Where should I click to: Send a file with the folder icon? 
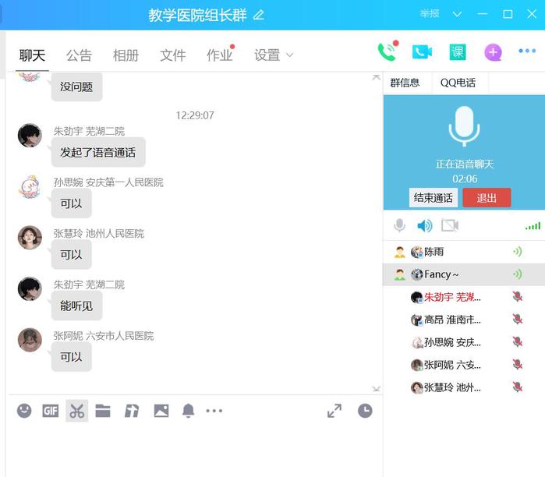(x=103, y=411)
